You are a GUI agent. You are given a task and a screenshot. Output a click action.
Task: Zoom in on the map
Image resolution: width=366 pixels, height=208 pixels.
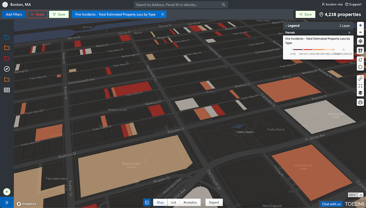[361, 26]
